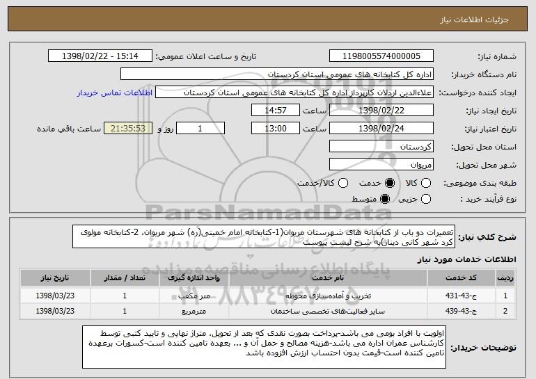This screenshot has width=536, height=379.
Task: Click the نام خدمت column header
Action: coord(328,278)
